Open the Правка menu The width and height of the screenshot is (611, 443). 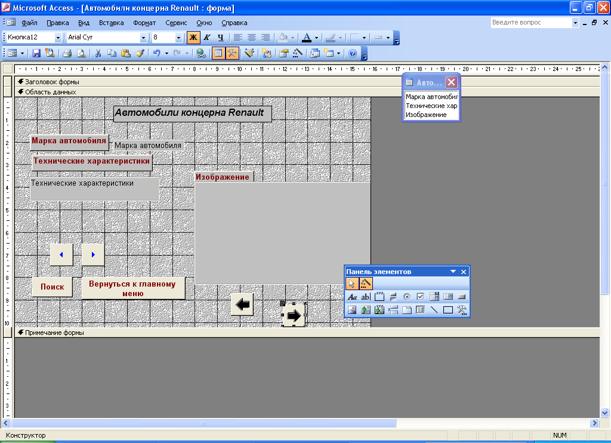coord(58,23)
